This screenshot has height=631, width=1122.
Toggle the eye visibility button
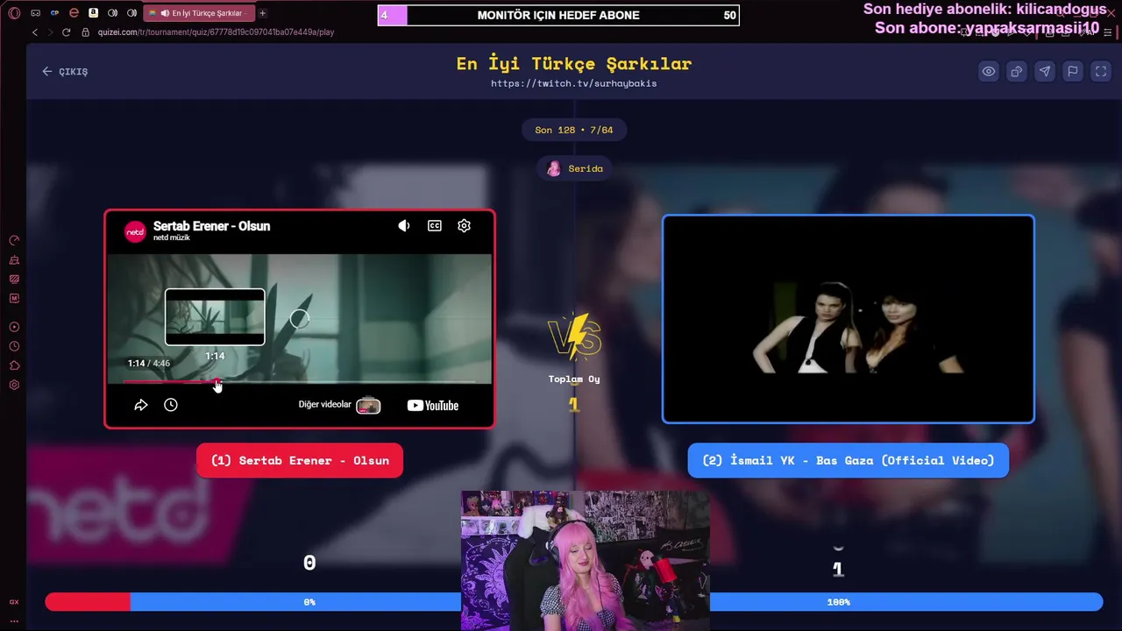[989, 72]
